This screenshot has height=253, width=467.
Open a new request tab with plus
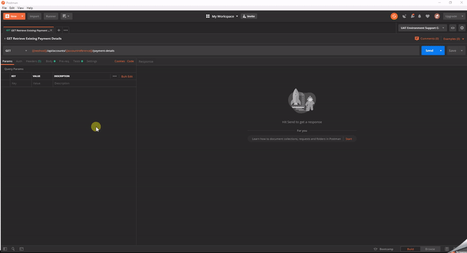tap(58, 30)
